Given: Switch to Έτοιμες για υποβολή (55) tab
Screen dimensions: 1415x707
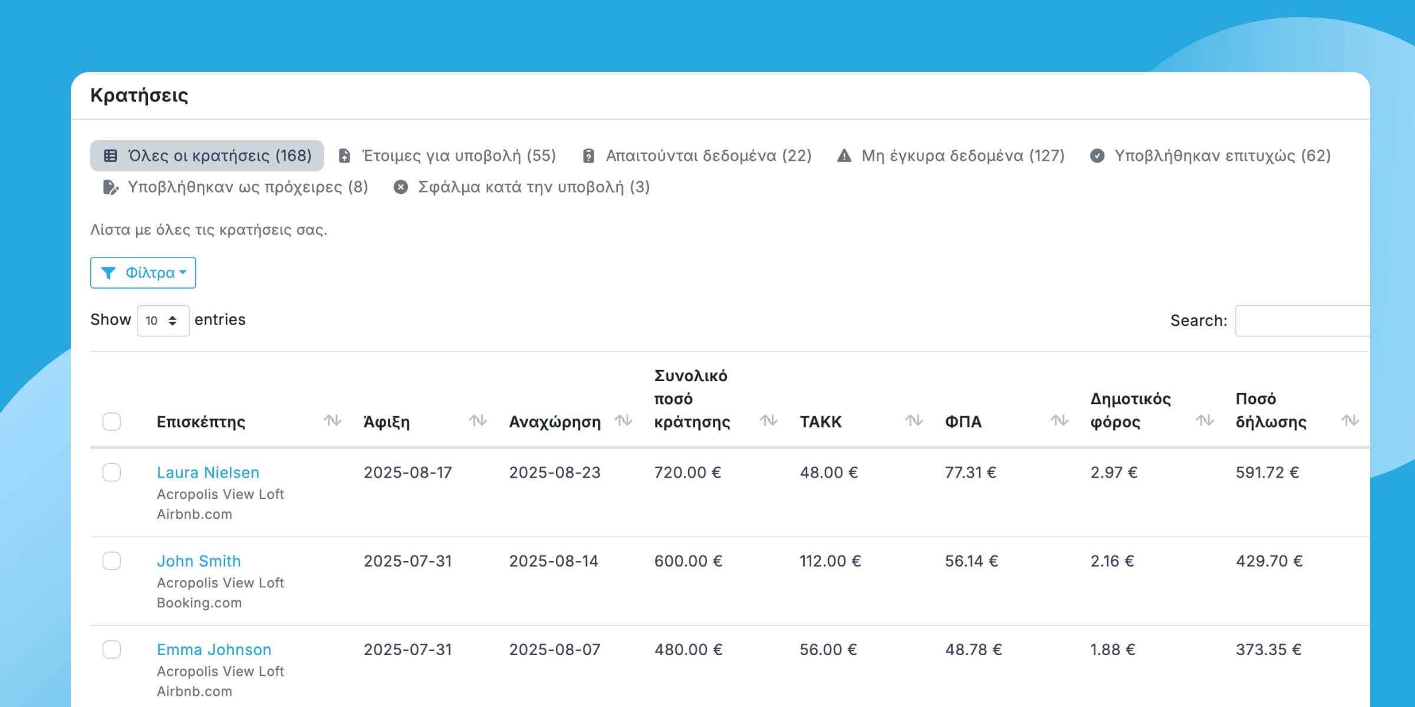Looking at the screenshot, I should pos(447,156).
